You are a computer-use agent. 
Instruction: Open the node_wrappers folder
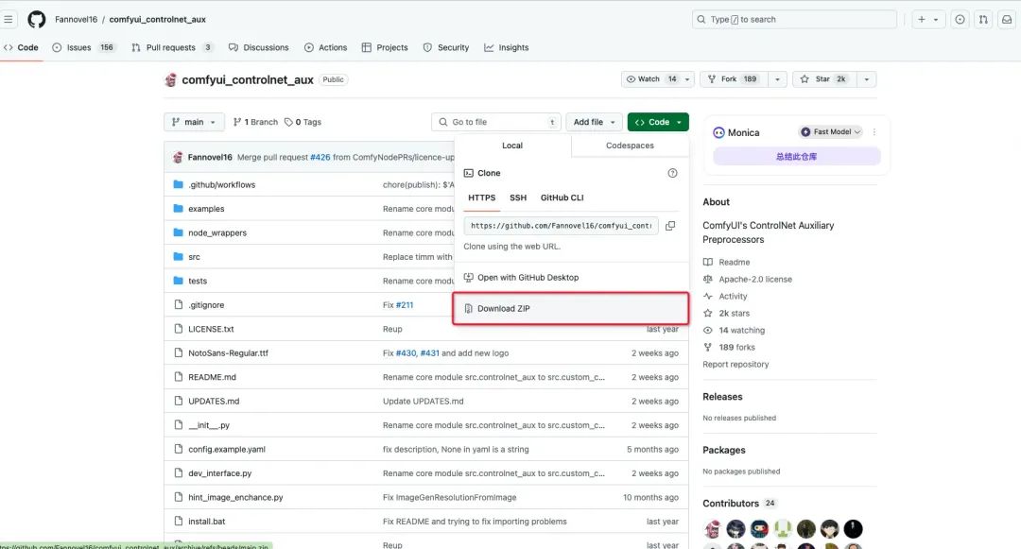coord(216,232)
